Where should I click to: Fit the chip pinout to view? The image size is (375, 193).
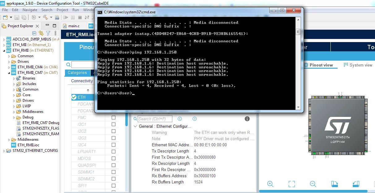point(291,184)
